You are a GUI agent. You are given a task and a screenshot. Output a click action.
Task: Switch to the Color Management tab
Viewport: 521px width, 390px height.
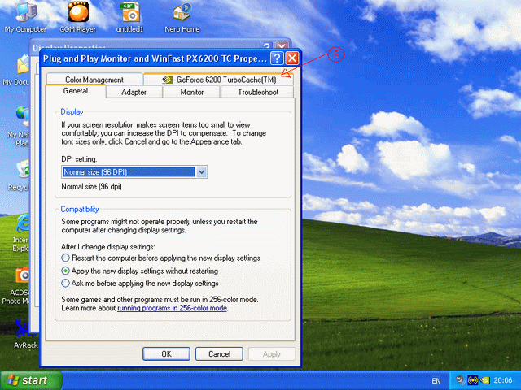coord(94,80)
